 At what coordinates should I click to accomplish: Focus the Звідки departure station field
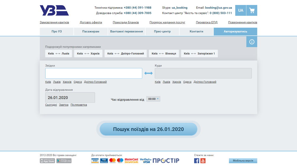click(x=93, y=73)
